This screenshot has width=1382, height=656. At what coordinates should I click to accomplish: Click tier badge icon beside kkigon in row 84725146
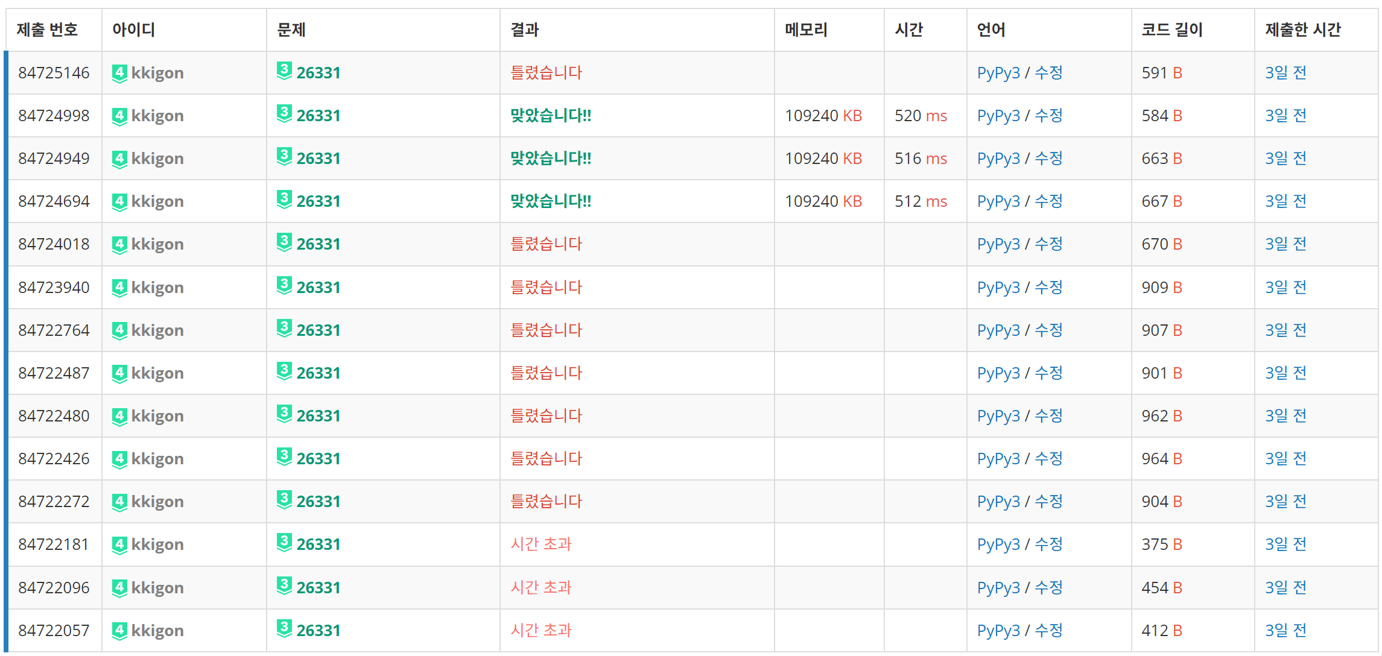coord(119,74)
